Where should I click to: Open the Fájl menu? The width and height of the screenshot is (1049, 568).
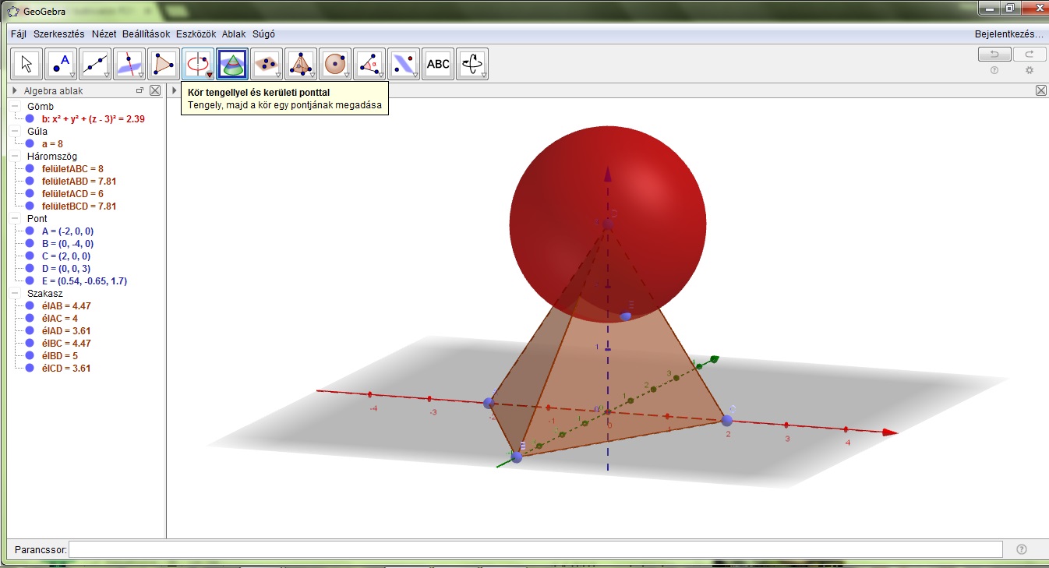(x=19, y=34)
